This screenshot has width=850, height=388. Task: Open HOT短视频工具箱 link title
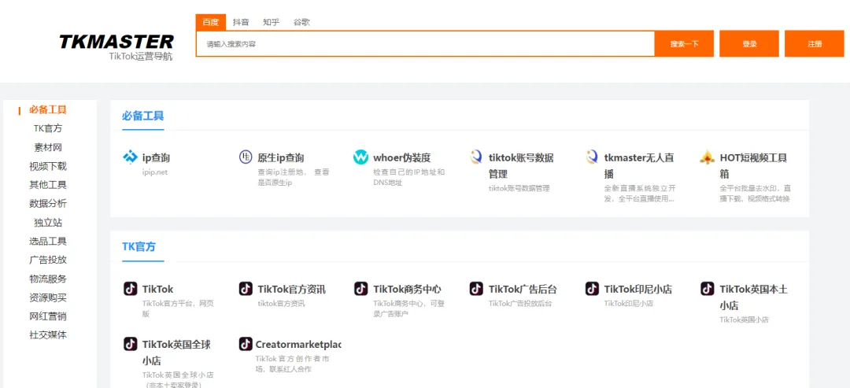coord(753,166)
